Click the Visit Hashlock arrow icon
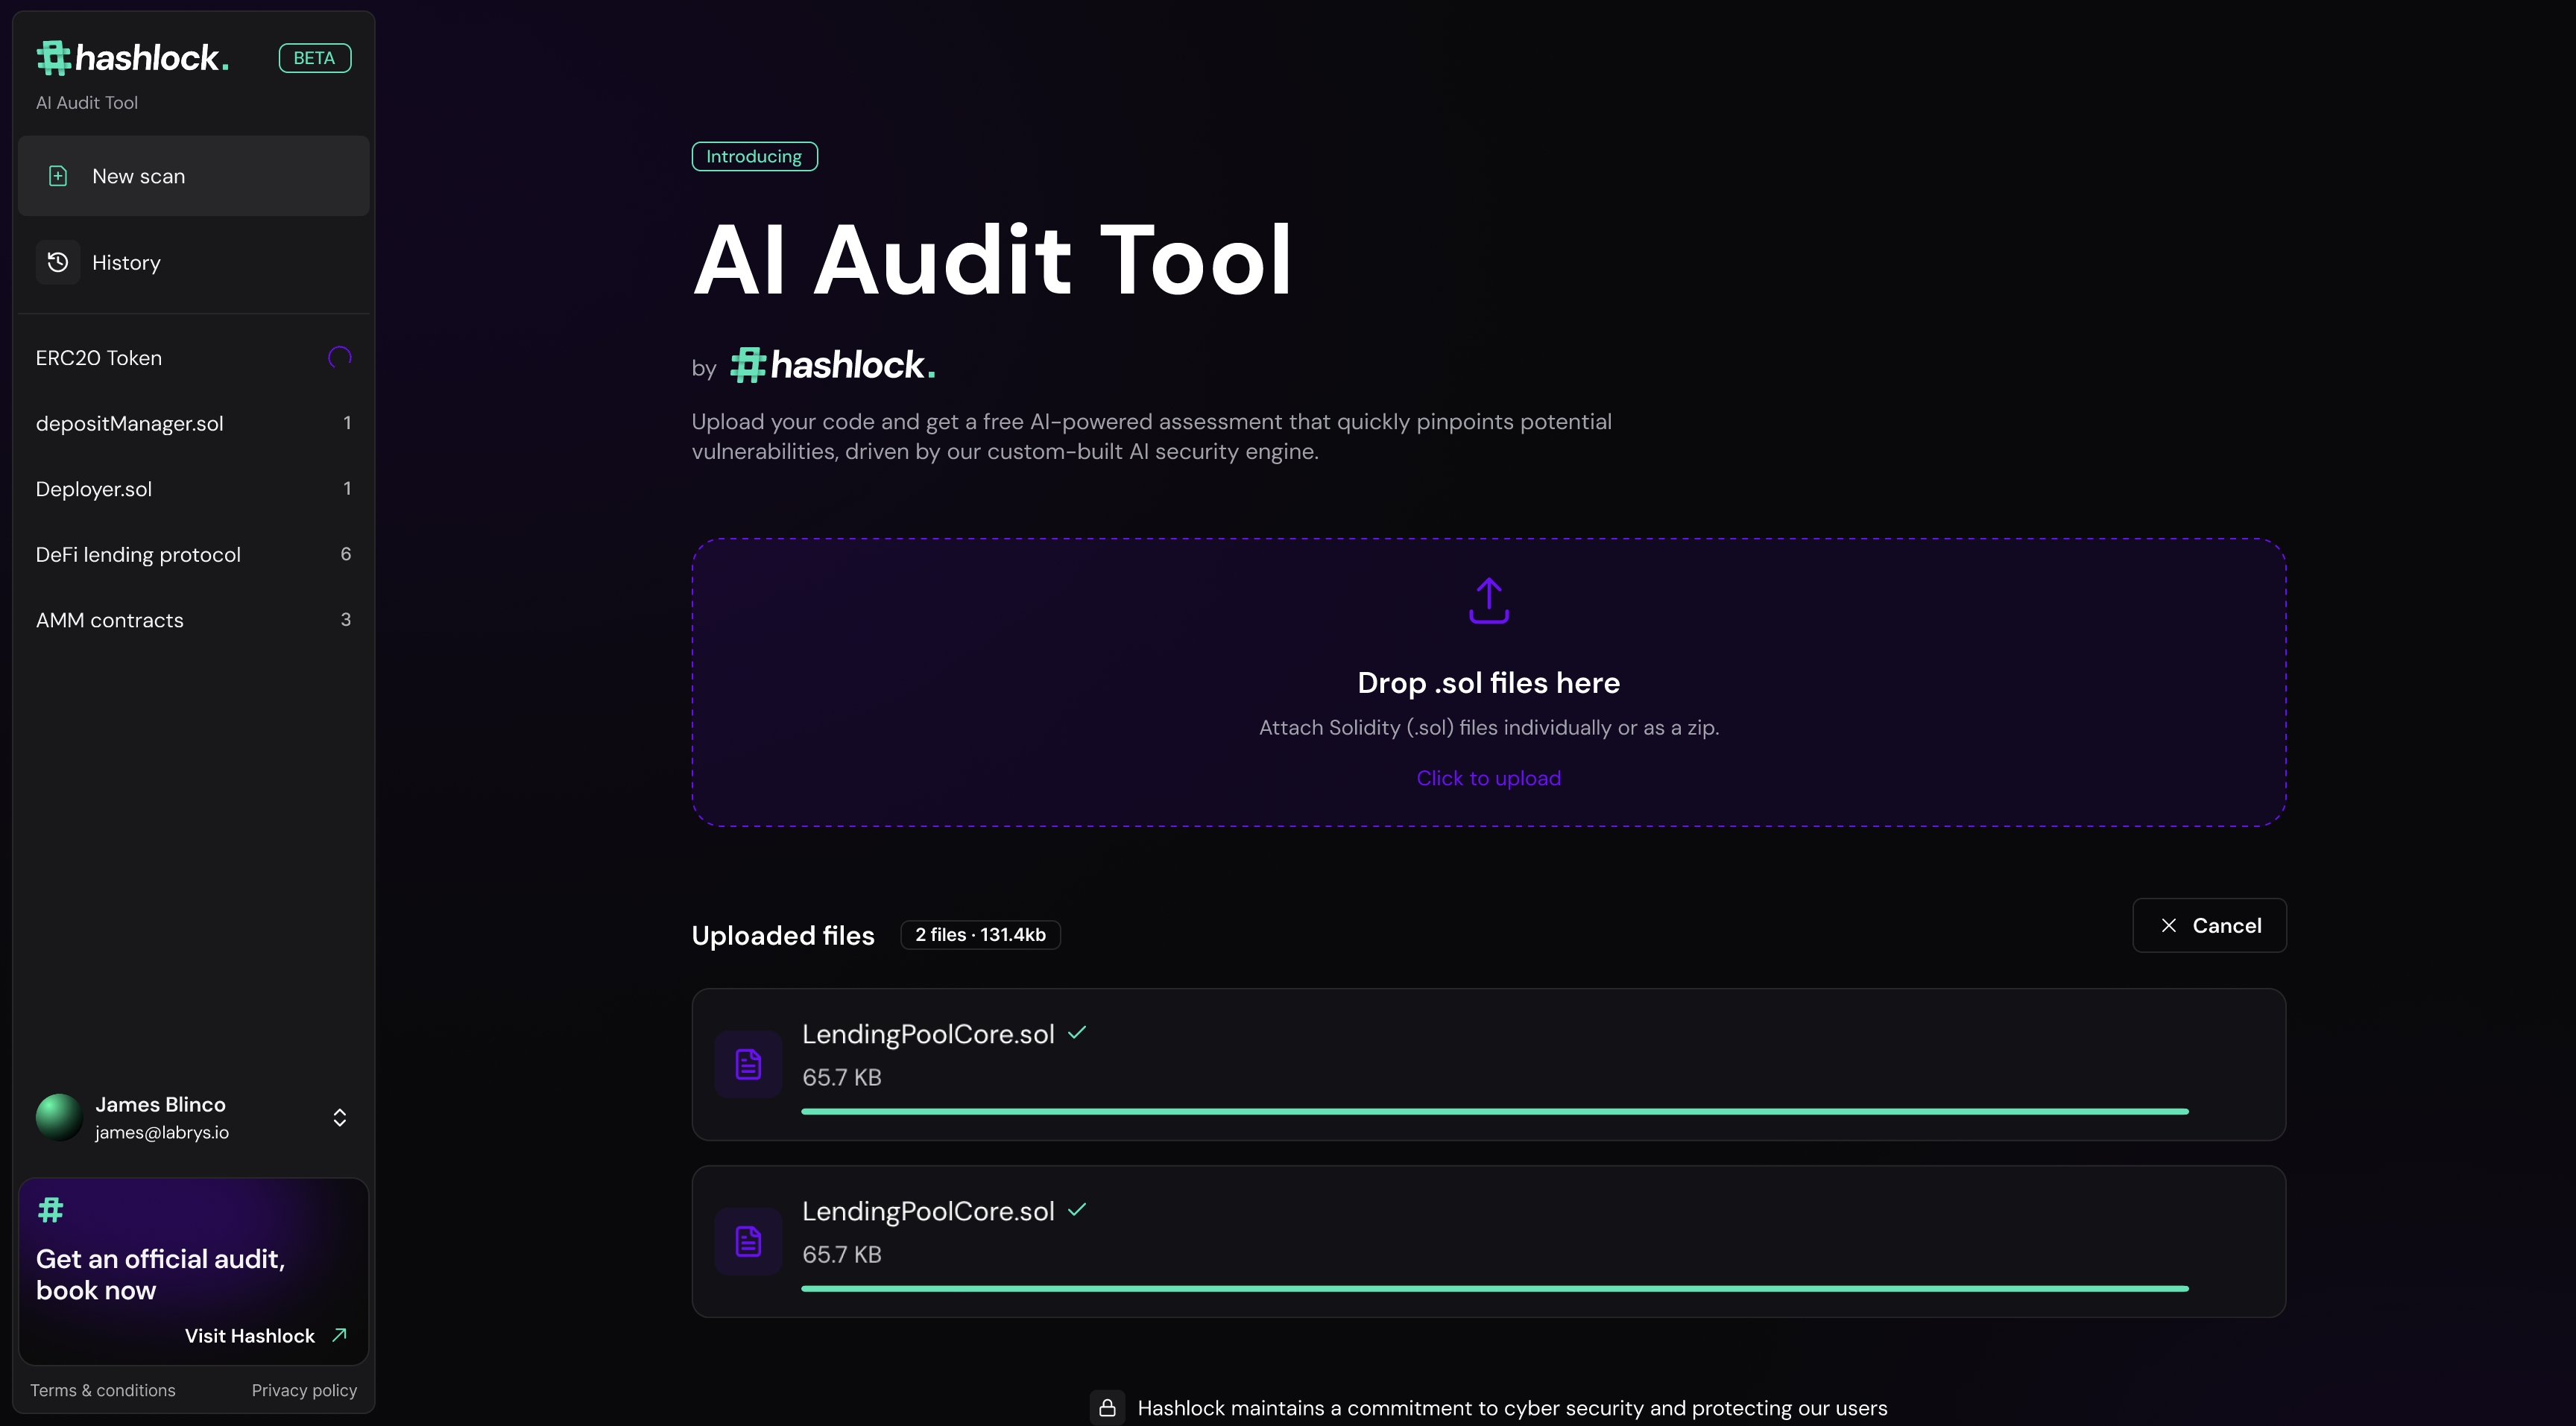 tap(339, 1335)
